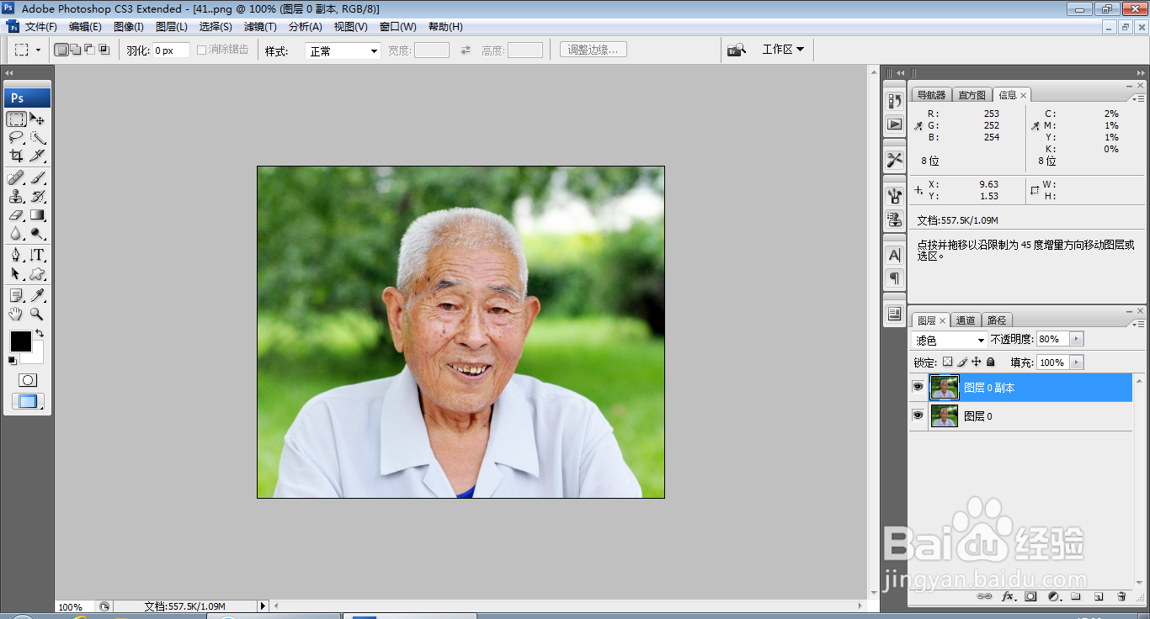The height and width of the screenshot is (619, 1150).
Task: Open the status bar info arrow
Action: [x=263, y=606]
